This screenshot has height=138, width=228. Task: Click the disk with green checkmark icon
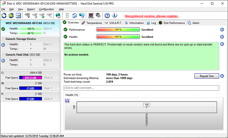42,15
